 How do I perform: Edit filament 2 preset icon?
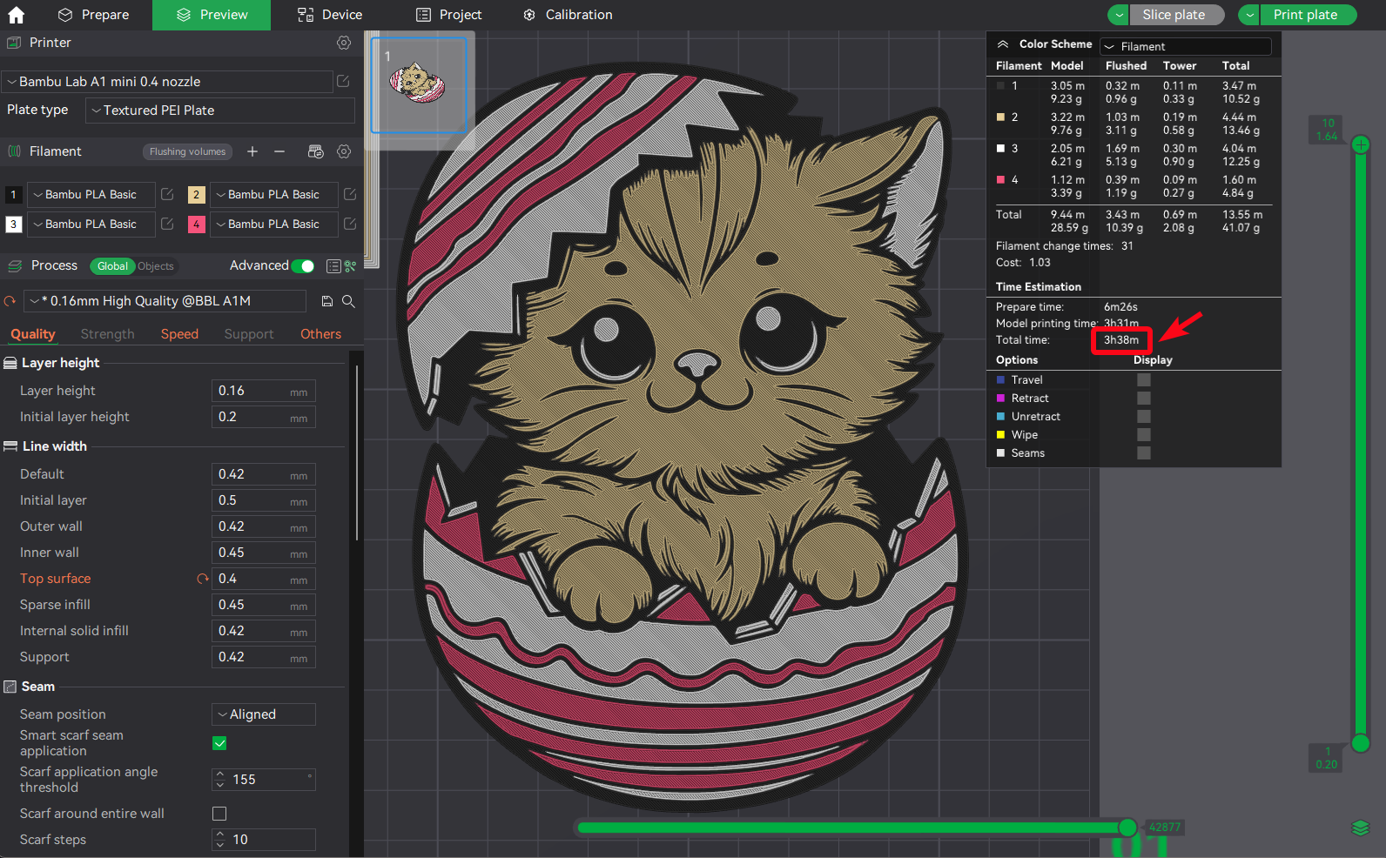click(350, 194)
